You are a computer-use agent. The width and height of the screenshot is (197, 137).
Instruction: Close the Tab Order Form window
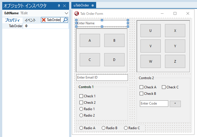pos(188,13)
